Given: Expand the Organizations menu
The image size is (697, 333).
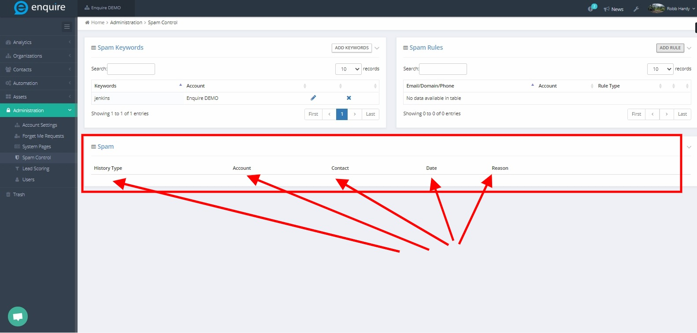Looking at the screenshot, I should [x=38, y=56].
